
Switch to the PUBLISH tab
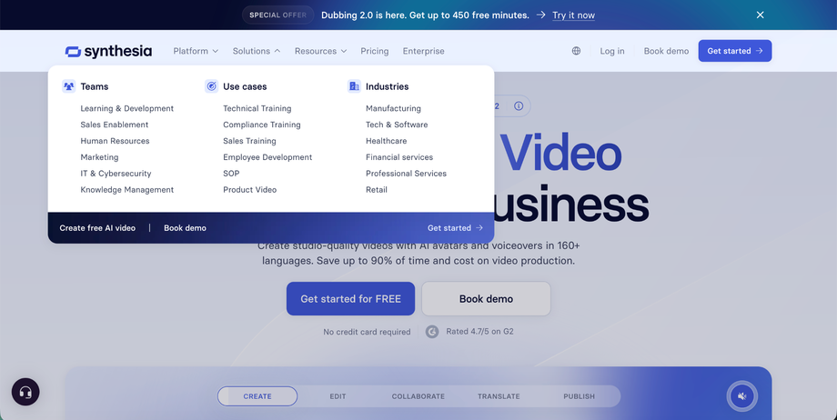coord(580,396)
